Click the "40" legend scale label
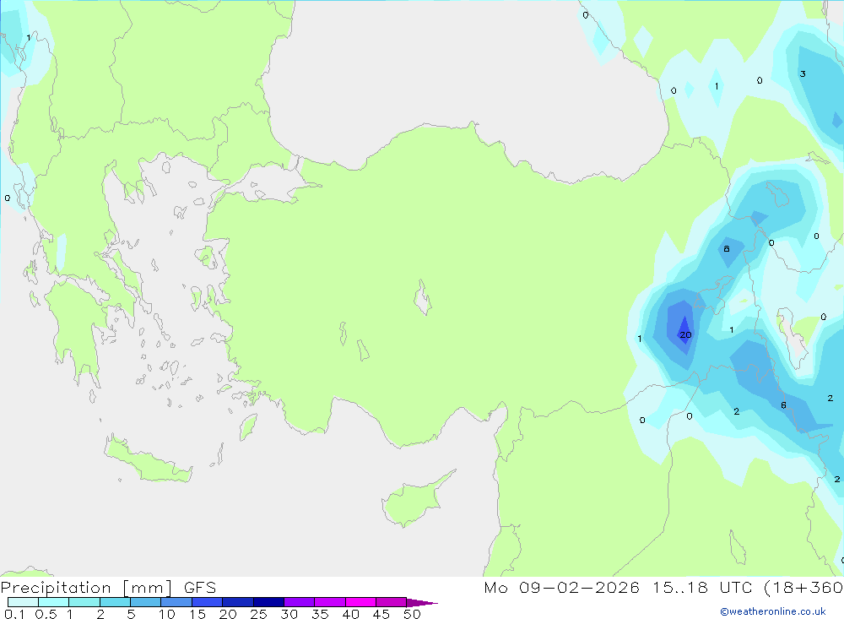The width and height of the screenshot is (844, 619). [x=350, y=614]
